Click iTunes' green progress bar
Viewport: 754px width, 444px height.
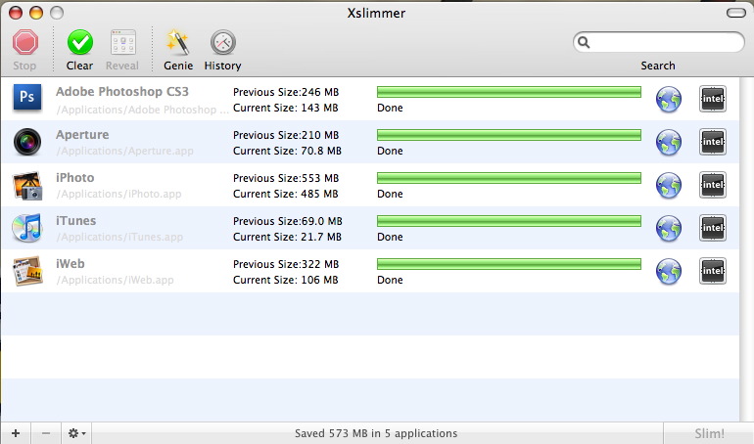pos(509,221)
